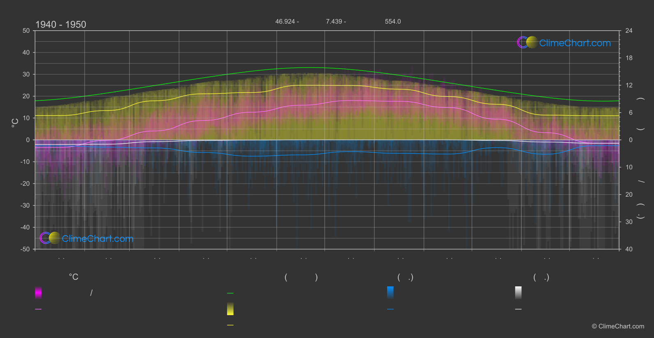Click the "7.439 -" longitude value
The width and height of the screenshot is (654, 338).
(336, 21)
